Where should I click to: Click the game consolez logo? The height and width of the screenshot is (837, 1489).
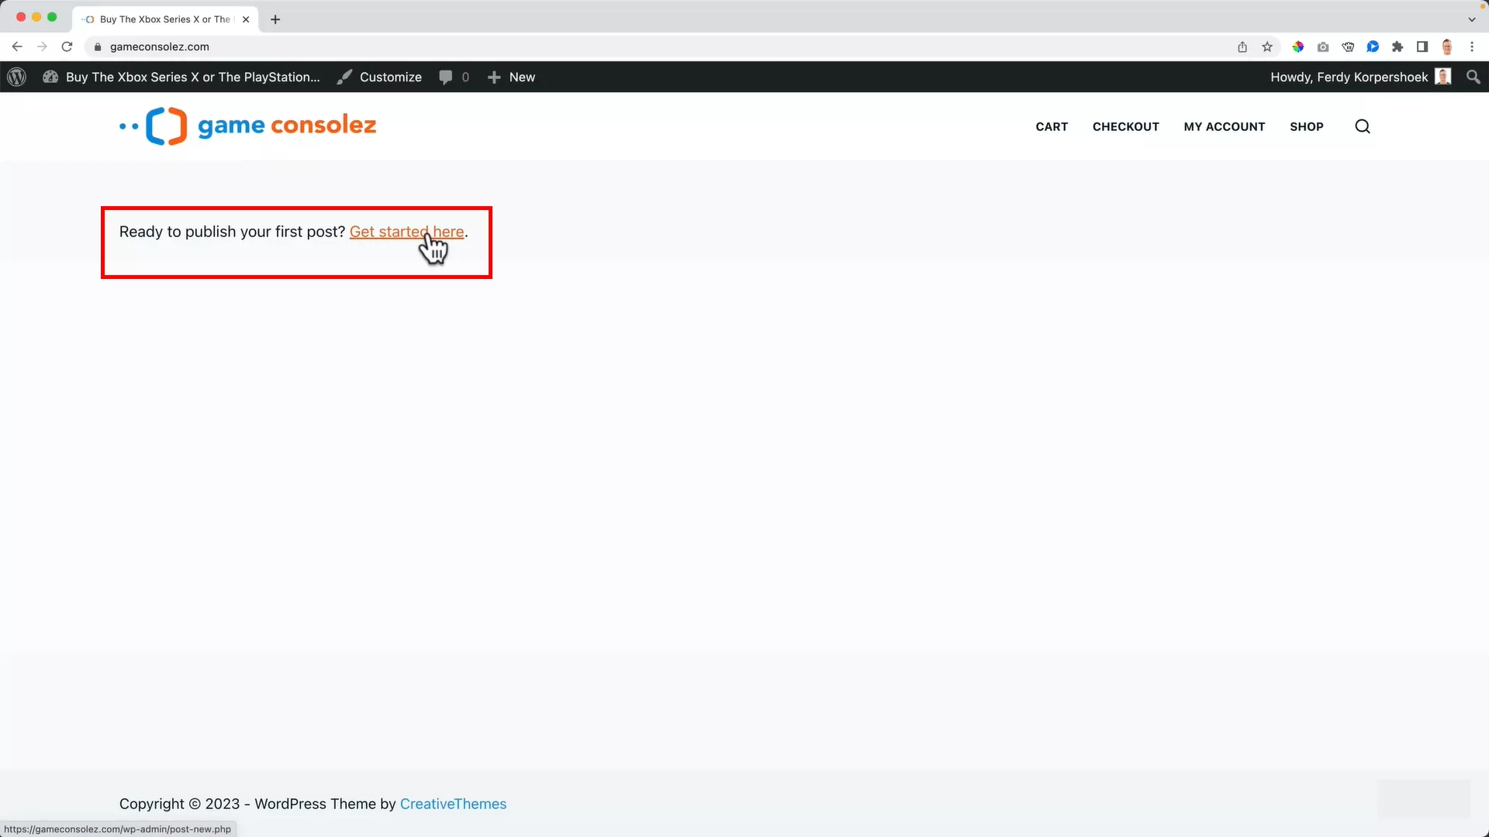click(247, 126)
